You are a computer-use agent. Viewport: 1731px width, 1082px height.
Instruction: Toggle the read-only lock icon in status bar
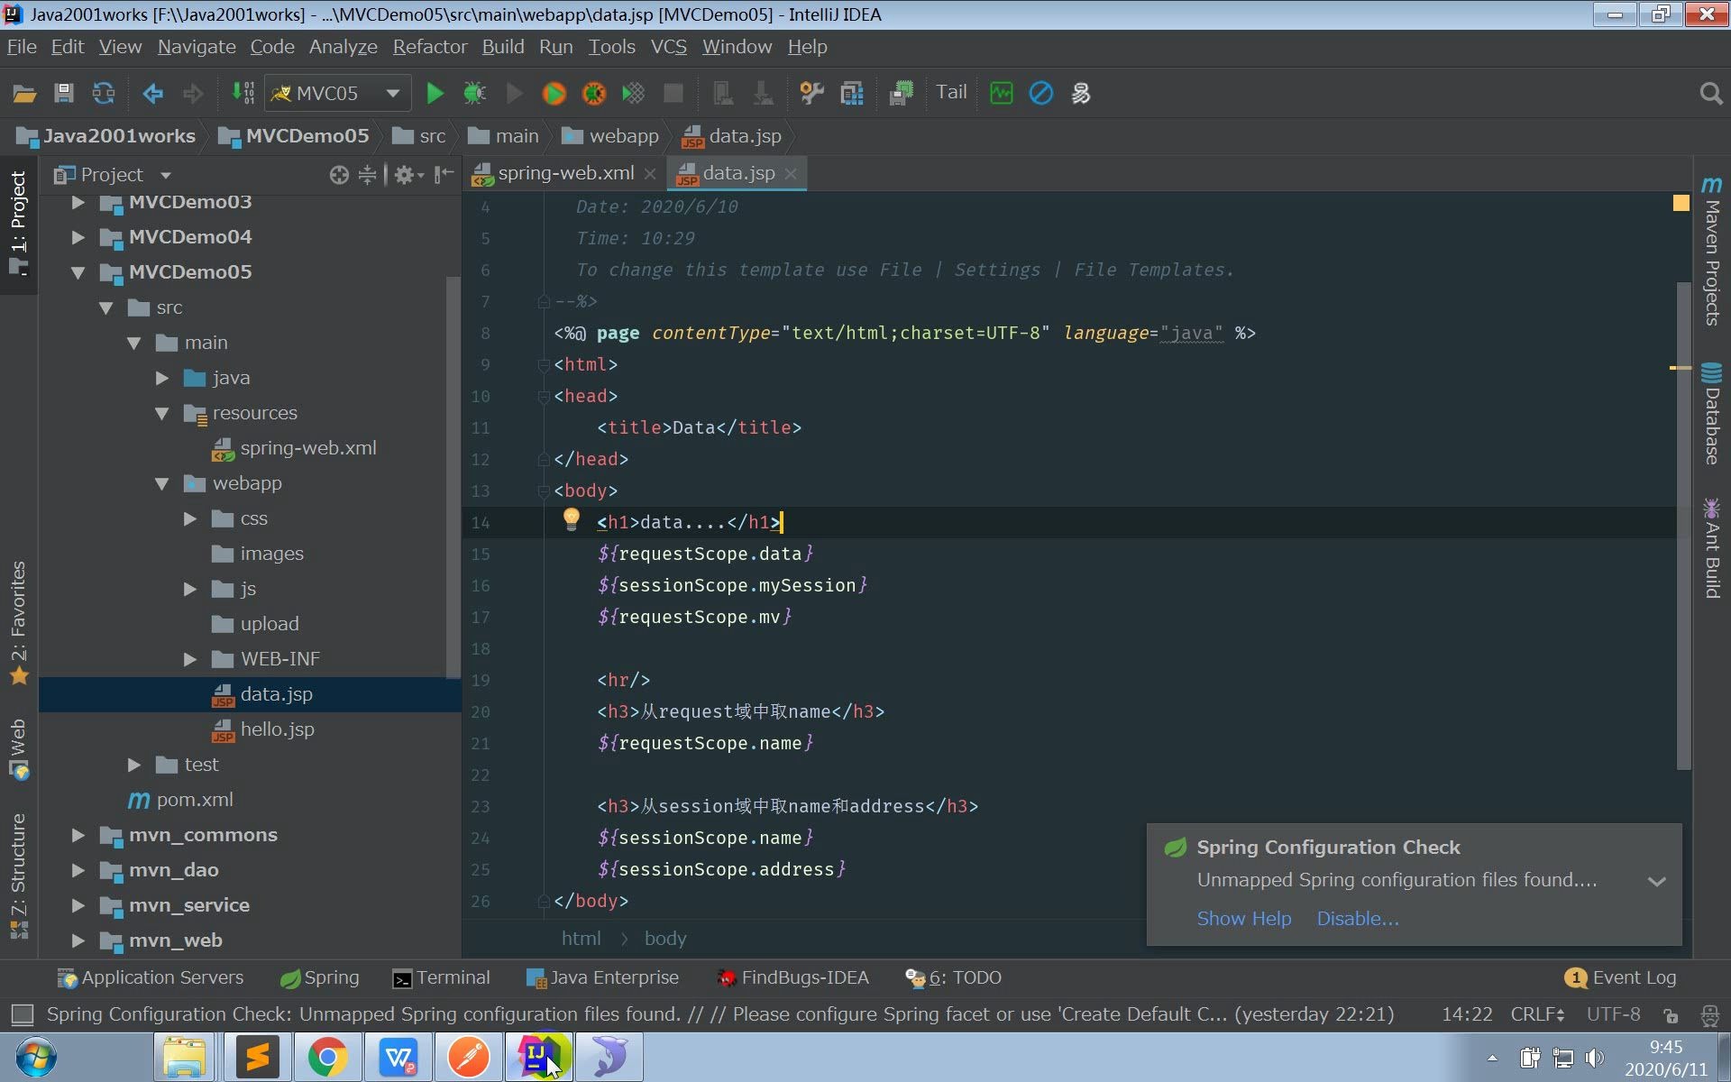1671,1015
